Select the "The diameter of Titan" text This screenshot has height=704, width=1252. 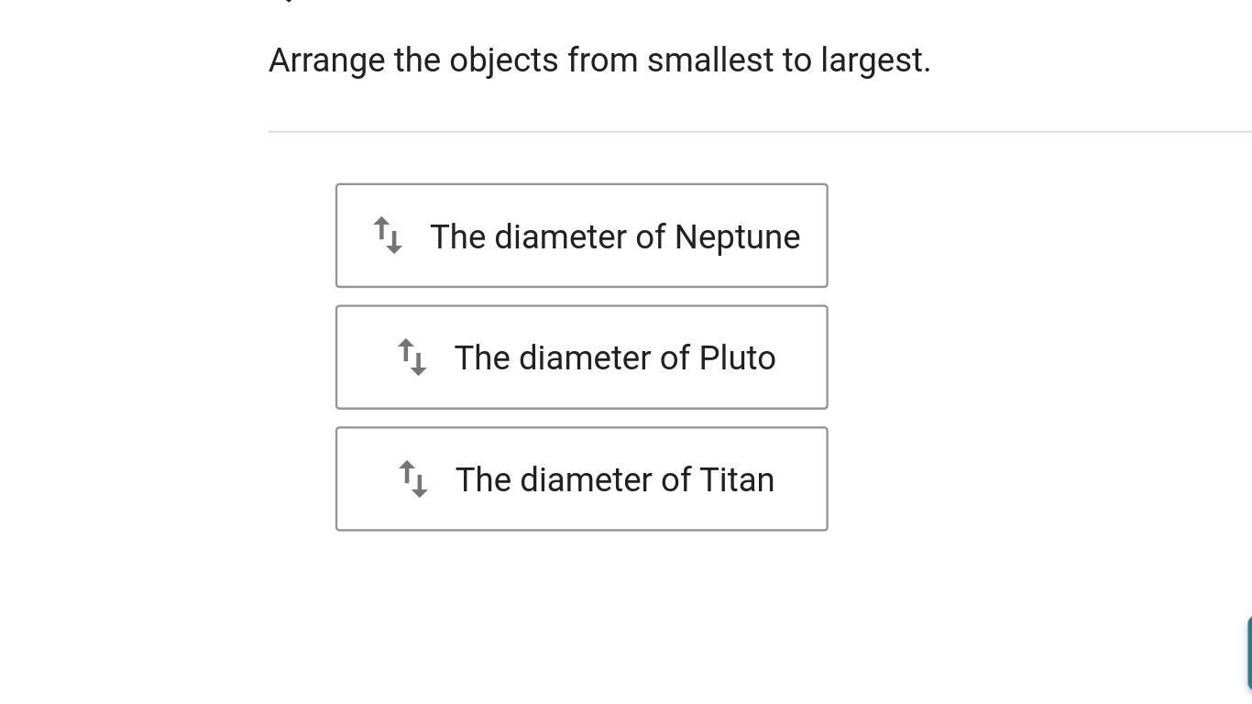pyautogui.click(x=615, y=479)
